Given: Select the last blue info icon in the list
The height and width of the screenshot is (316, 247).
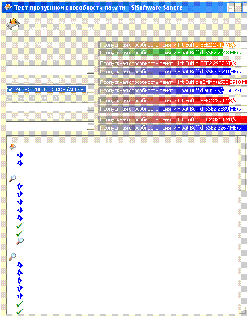Looking at the screenshot, I should [20, 296].
